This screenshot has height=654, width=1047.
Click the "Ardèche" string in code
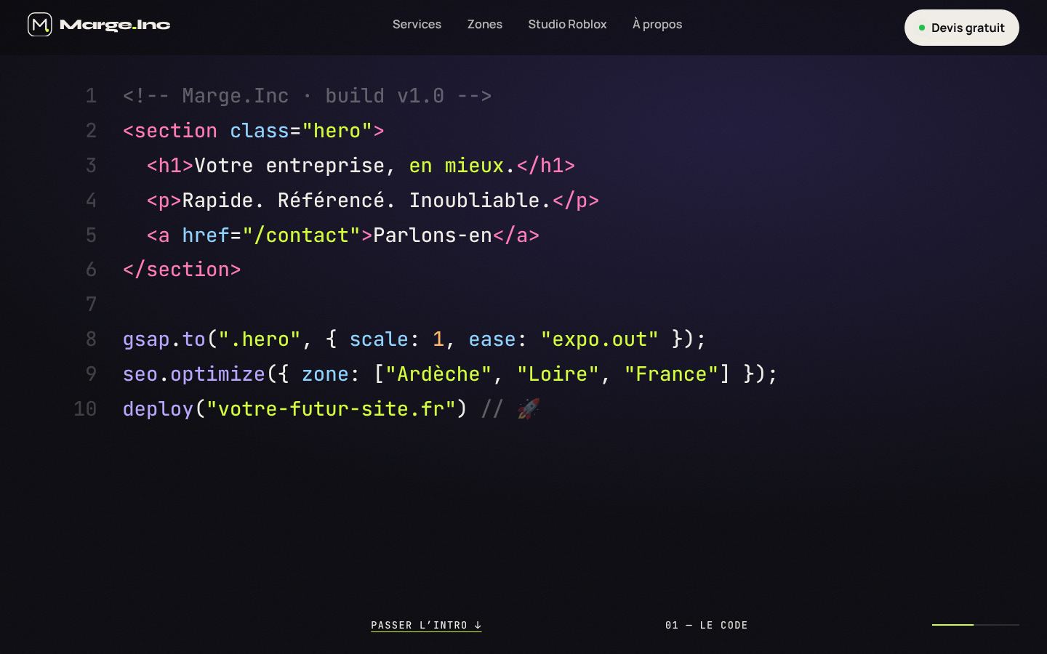pyautogui.click(x=438, y=374)
